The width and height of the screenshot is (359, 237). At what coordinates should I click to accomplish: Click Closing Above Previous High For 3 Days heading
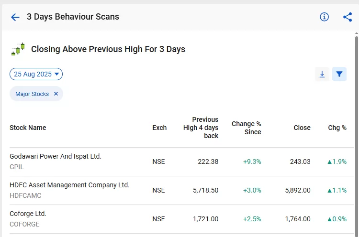click(x=108, y=49)
